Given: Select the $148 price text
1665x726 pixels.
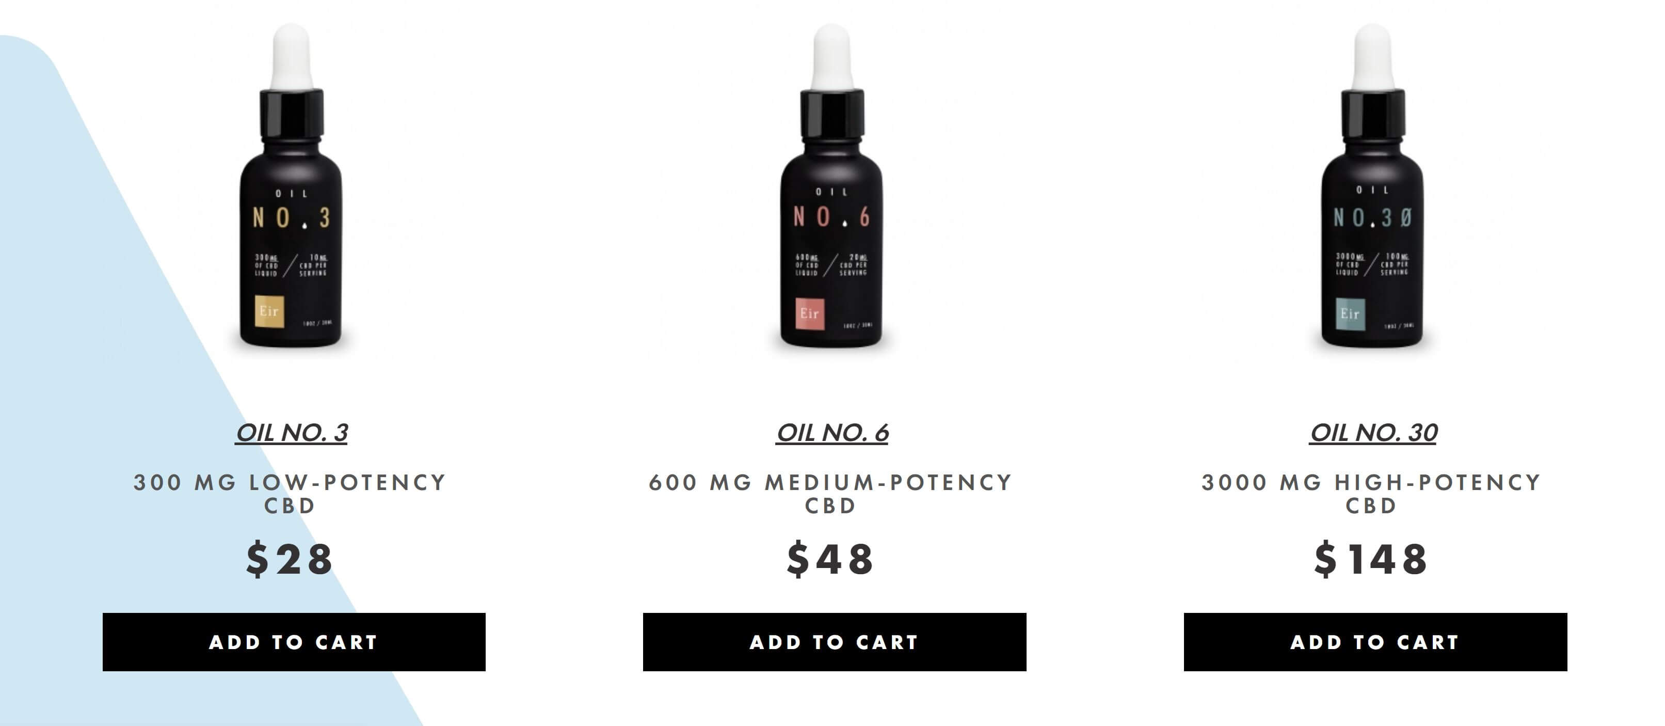Looking at the screenshot, I should point(1371,559).
